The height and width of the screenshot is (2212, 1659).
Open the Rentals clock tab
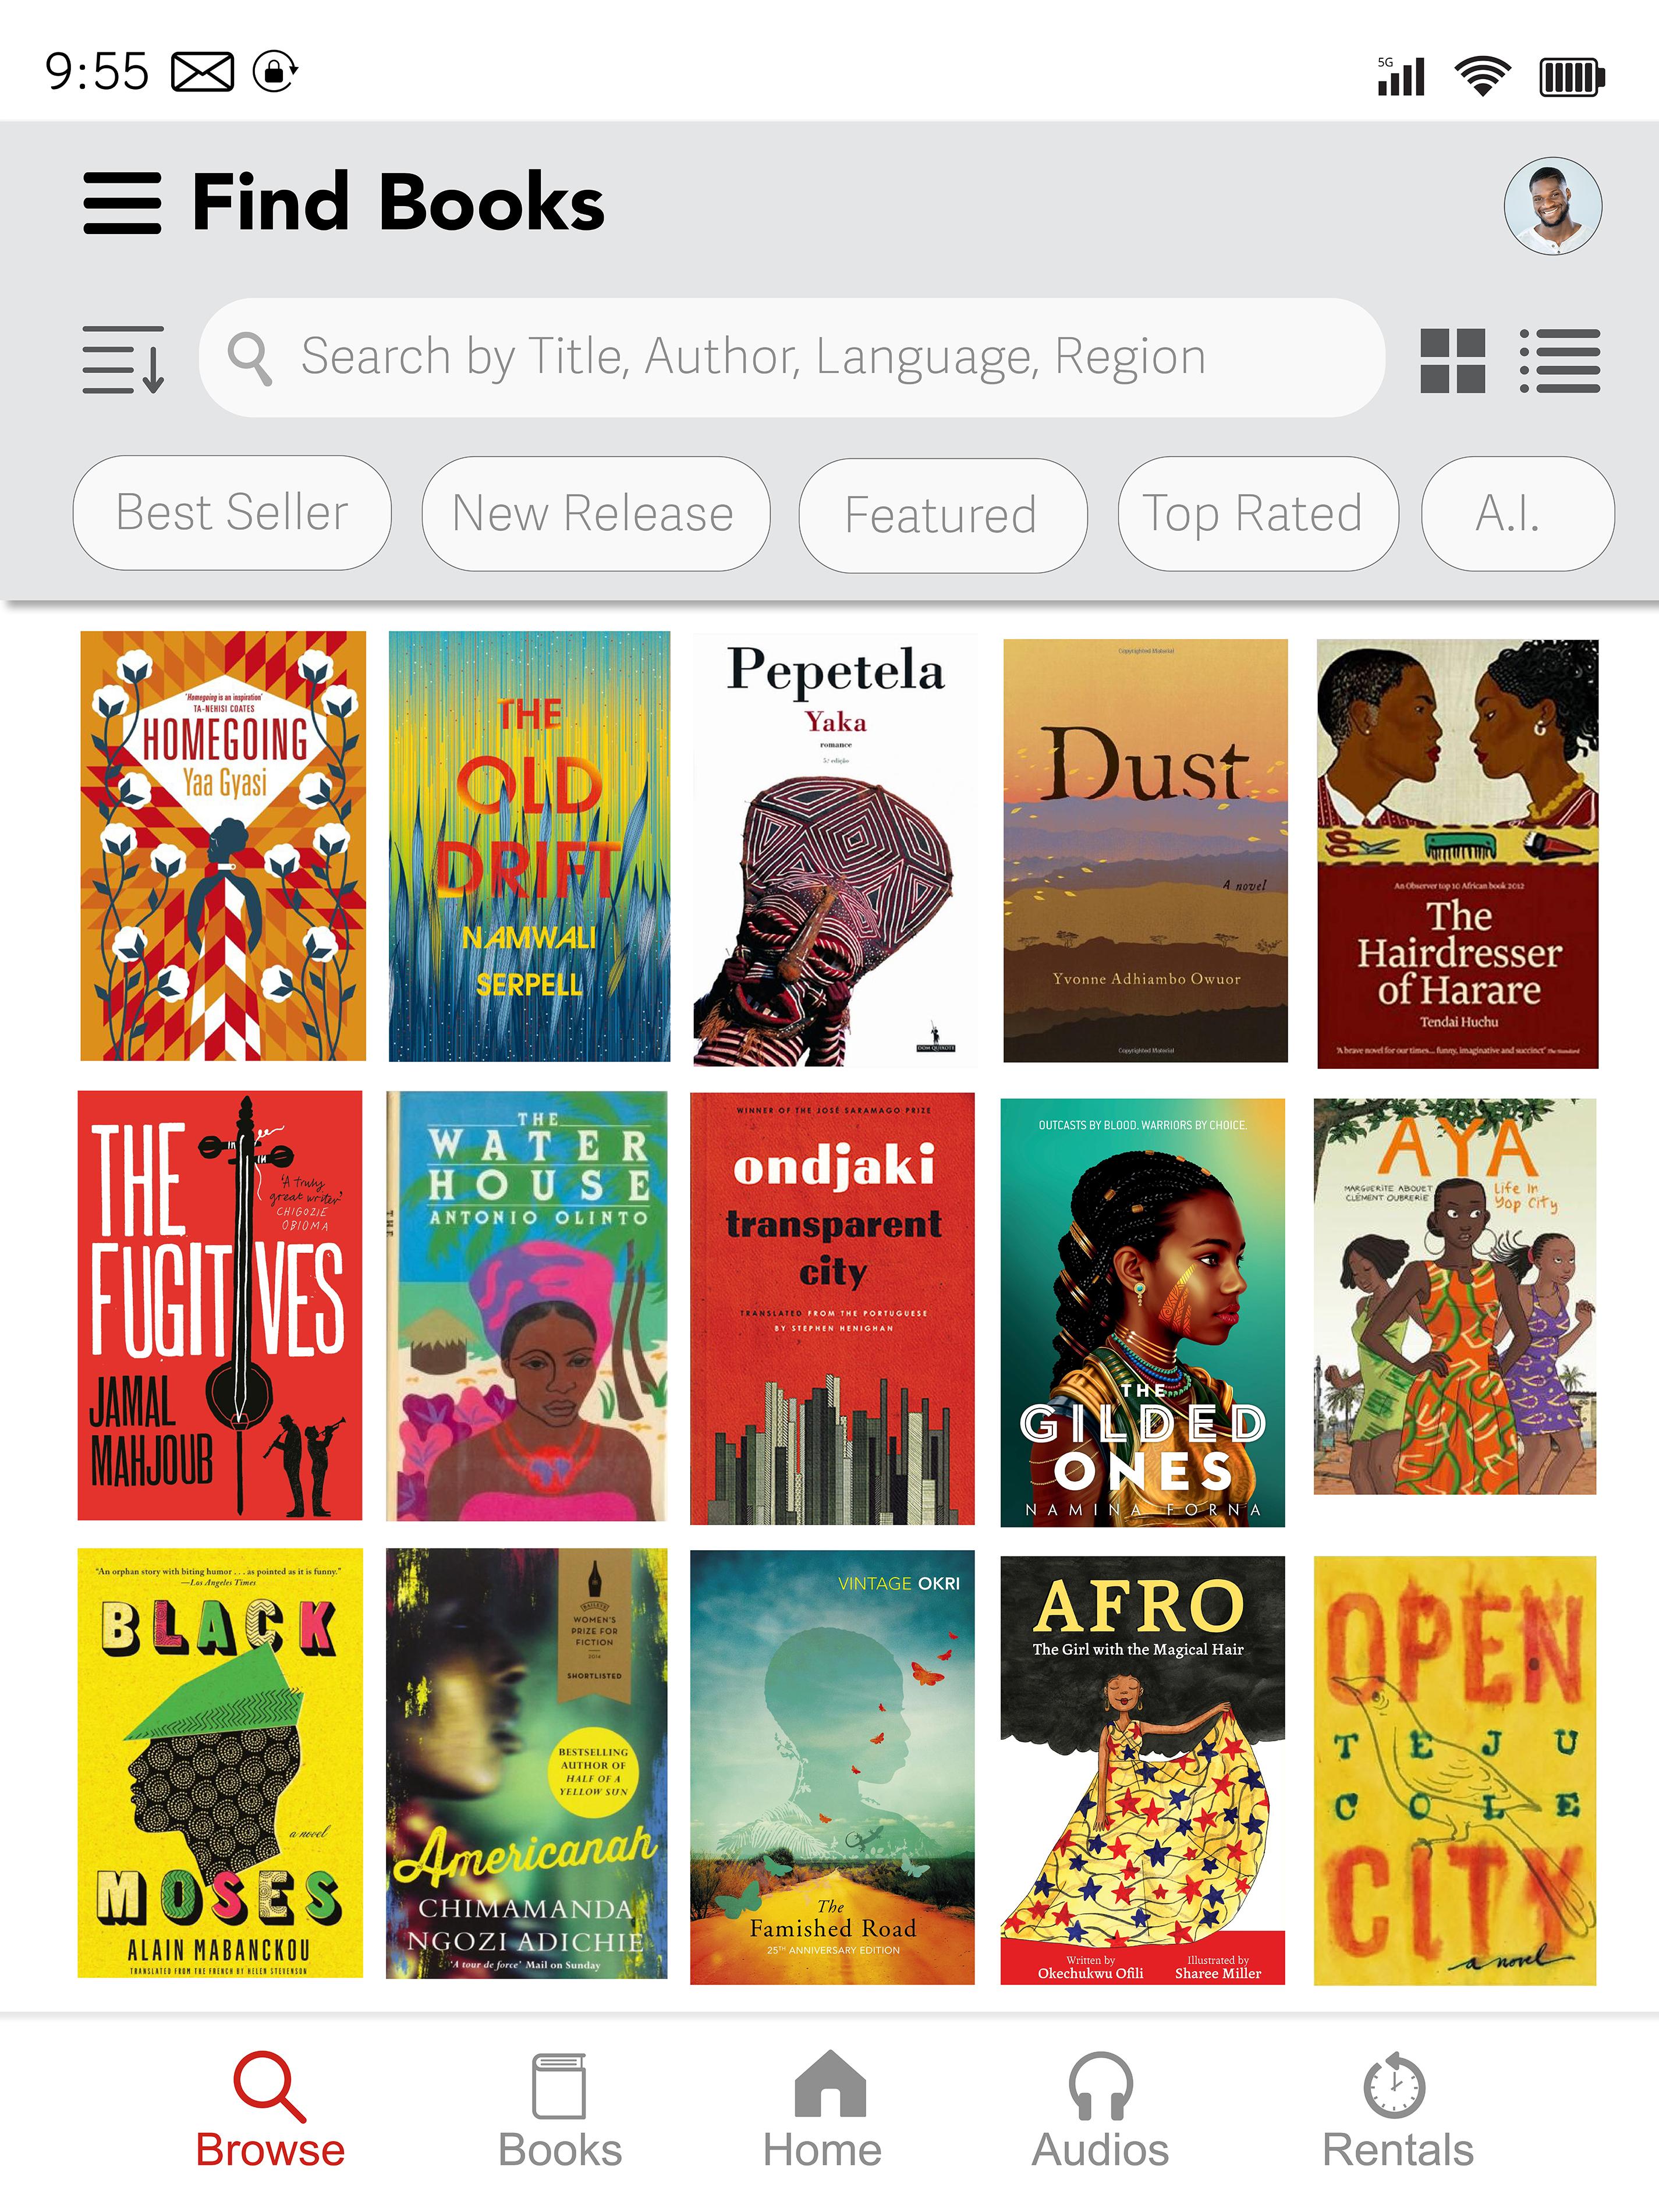[x=1397, y=2110]
